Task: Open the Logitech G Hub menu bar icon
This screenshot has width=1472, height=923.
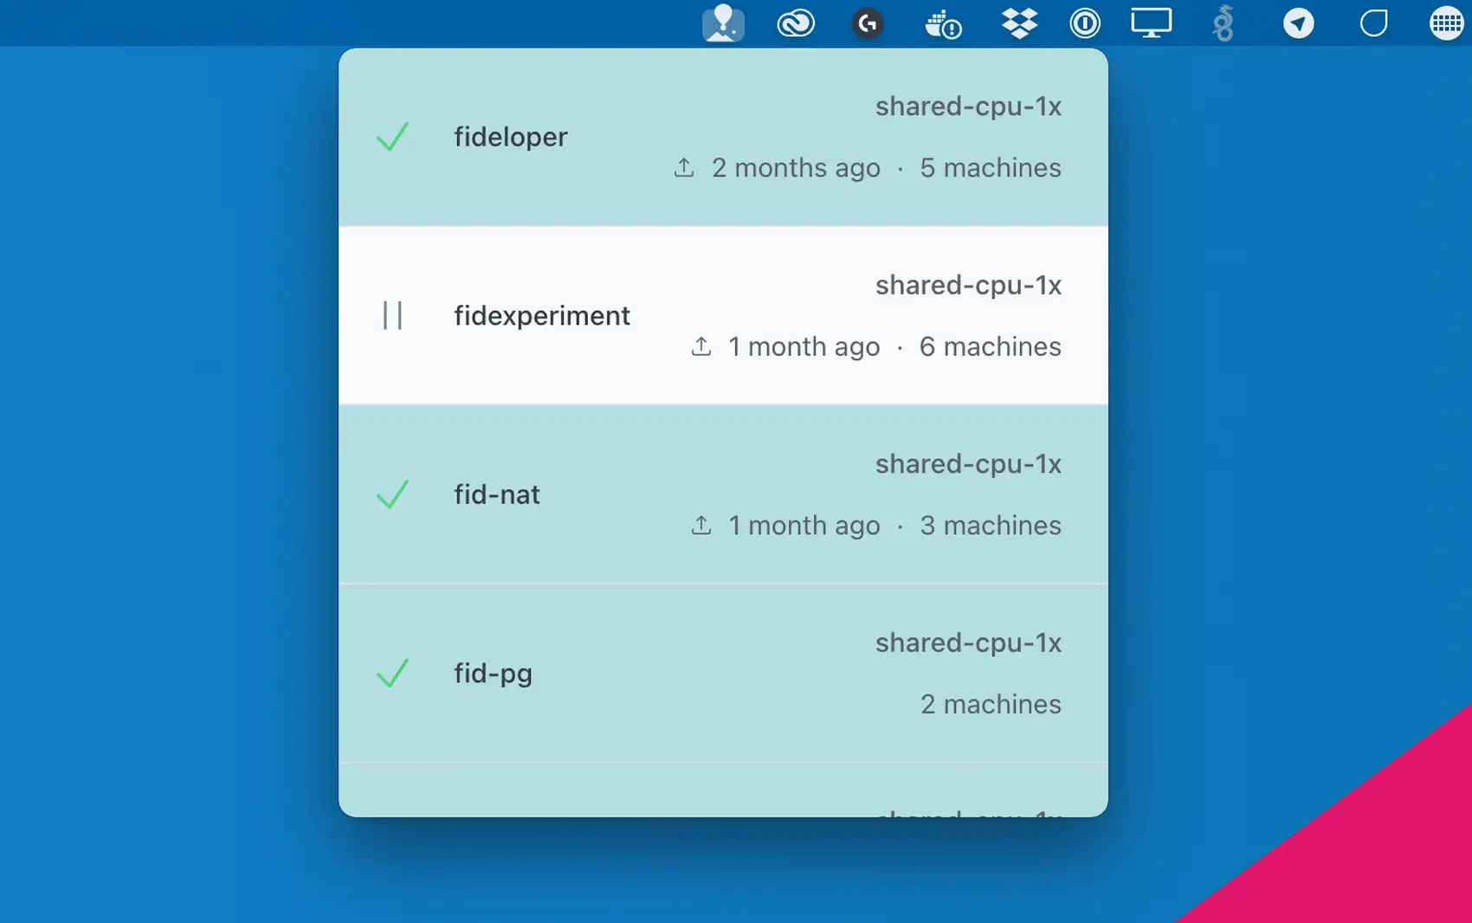Action: click(x=867, y=23)
